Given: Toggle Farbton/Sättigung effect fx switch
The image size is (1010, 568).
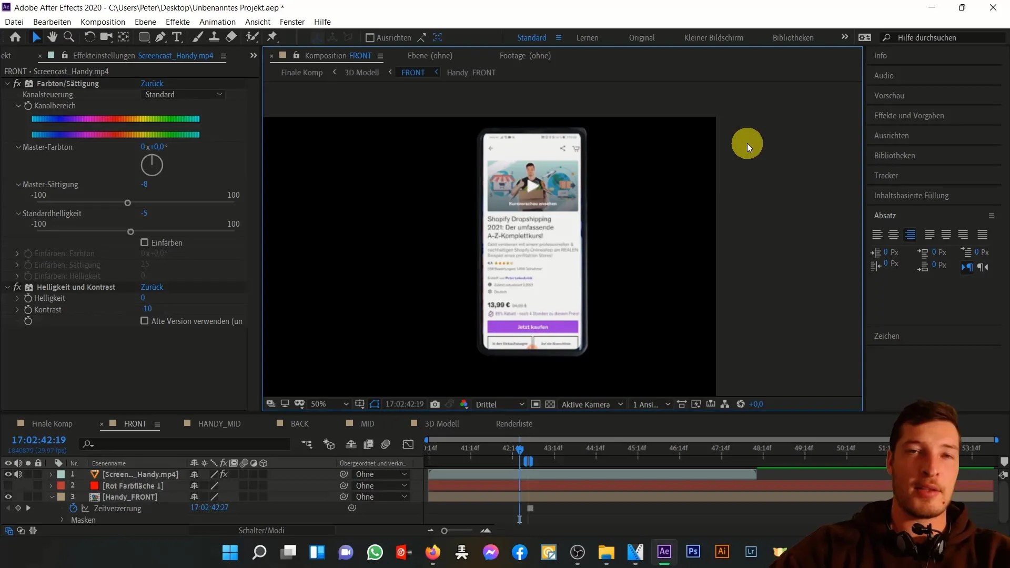Looking at the screenshot, I should (17, 84).
